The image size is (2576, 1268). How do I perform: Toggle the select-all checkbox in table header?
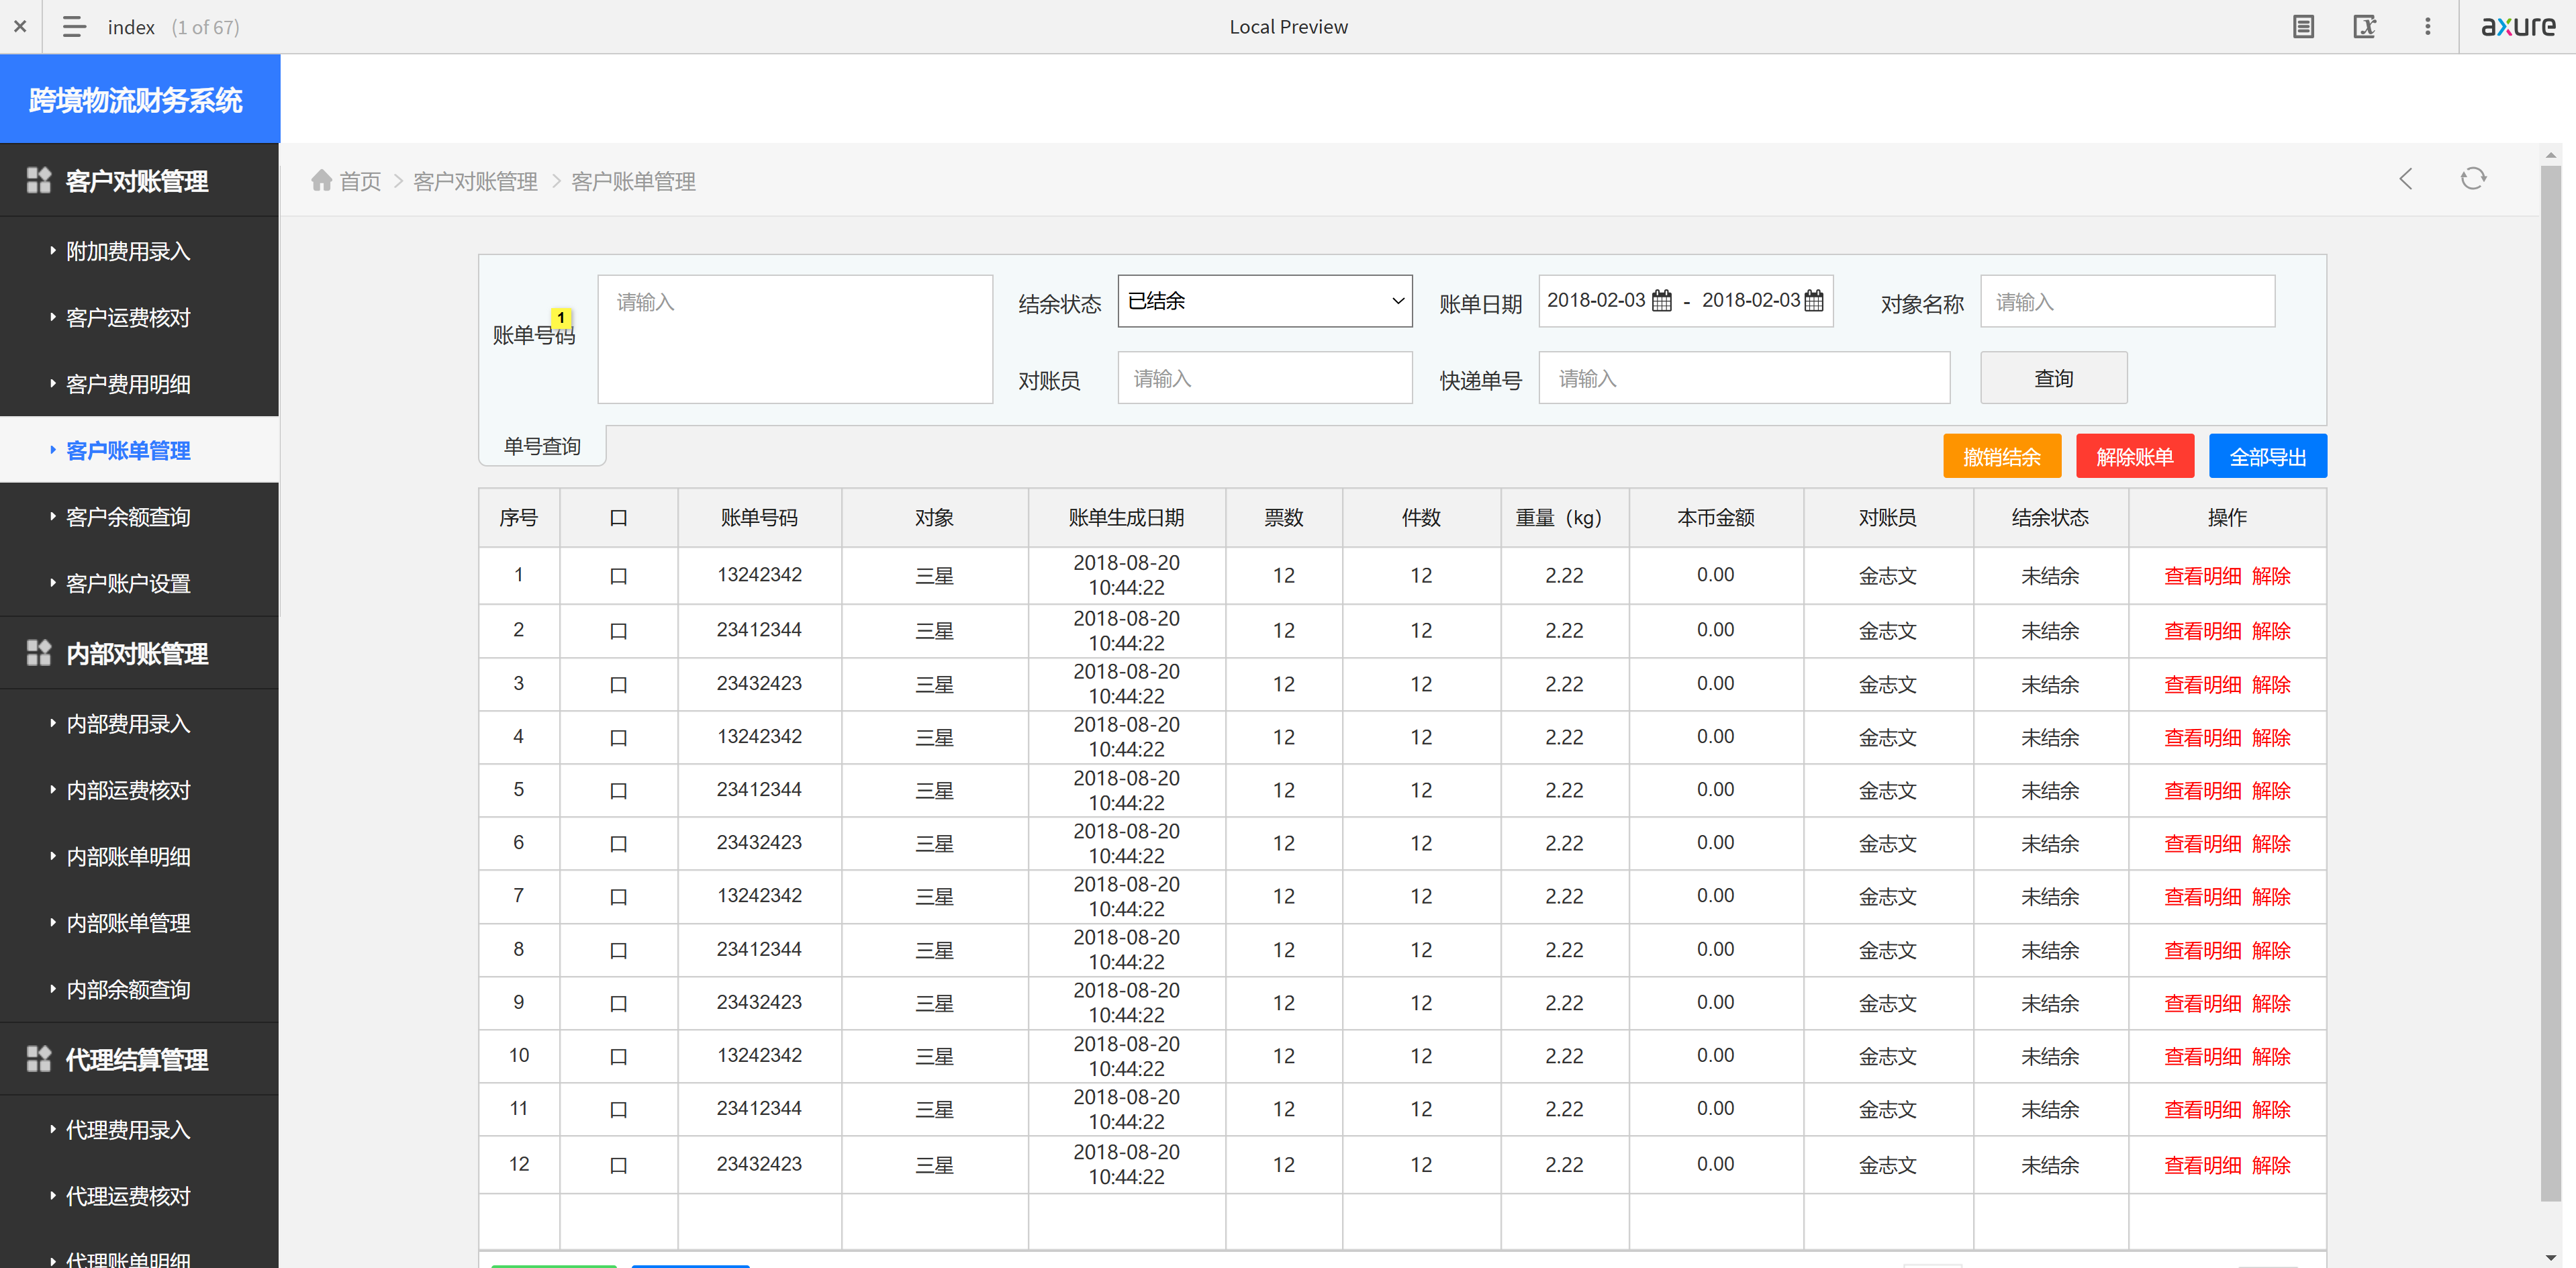pos(618,518)
